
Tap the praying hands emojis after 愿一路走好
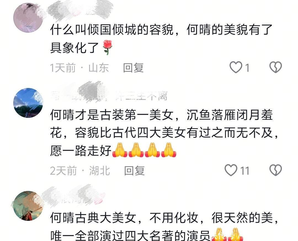point(144,150)
